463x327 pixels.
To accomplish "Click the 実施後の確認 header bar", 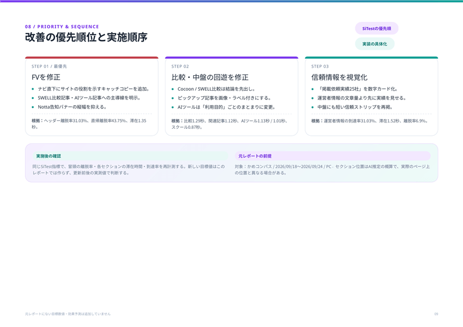I will [130, 156].
